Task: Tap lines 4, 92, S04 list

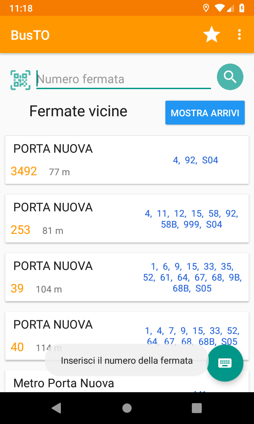Action: 195,160
